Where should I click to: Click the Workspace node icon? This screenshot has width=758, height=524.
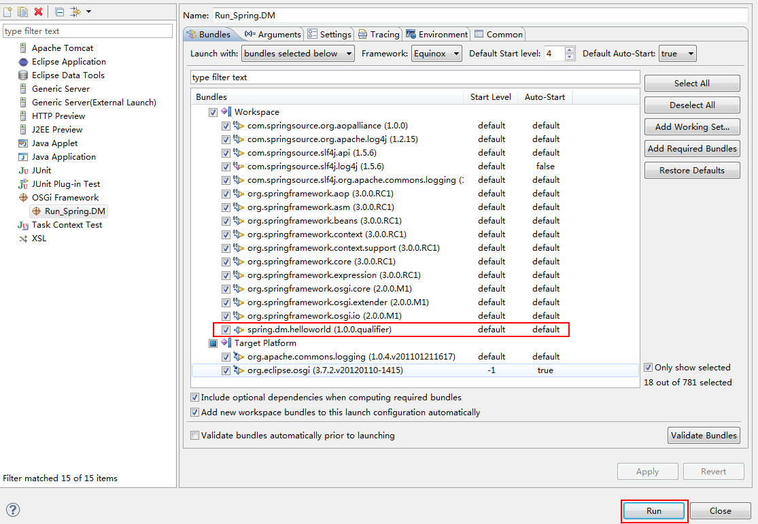(226, 111)
